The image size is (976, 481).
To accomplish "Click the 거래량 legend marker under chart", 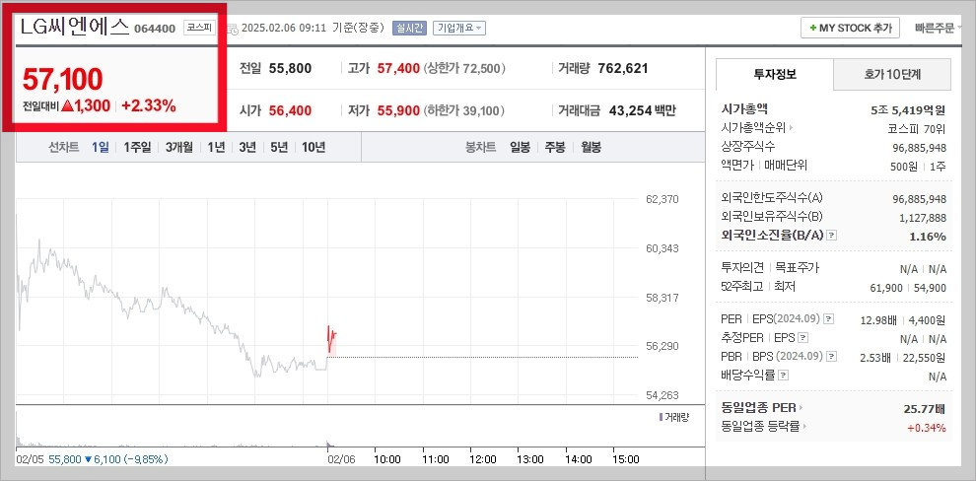I will [x=661, y=417].
